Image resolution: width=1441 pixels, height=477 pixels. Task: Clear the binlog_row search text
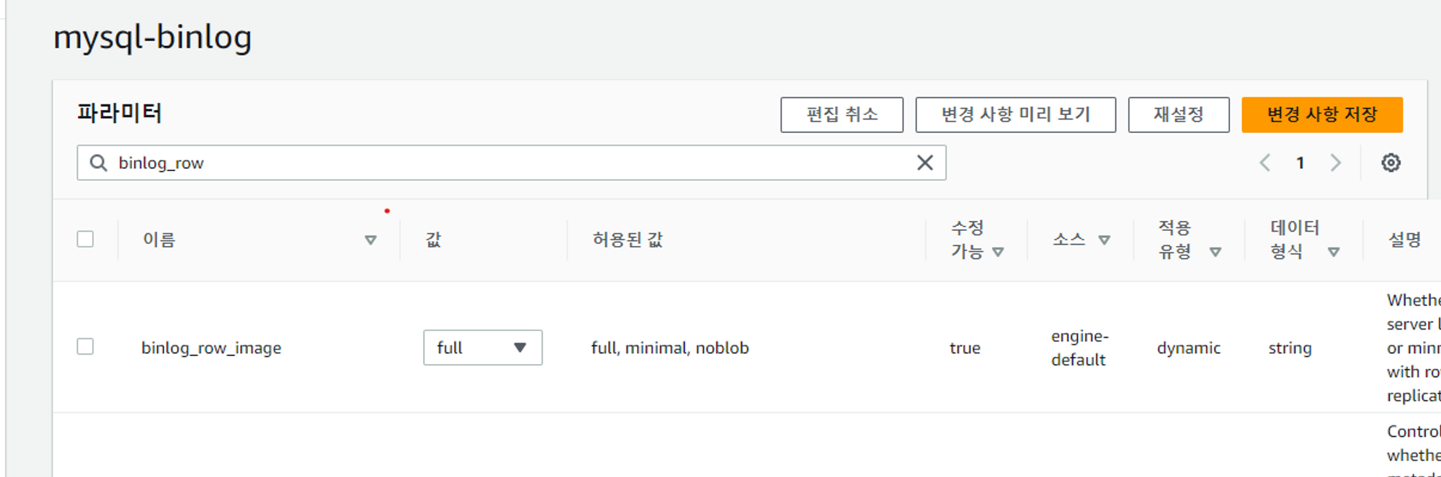pos(925,163)
